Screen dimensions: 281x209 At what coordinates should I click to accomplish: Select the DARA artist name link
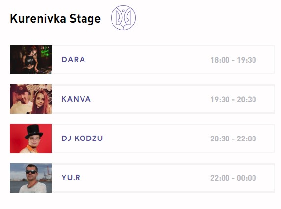[73, 60]
